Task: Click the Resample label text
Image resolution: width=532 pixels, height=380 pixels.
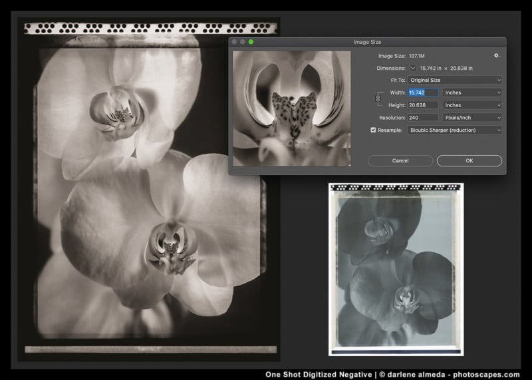Action: pos(390,130)
